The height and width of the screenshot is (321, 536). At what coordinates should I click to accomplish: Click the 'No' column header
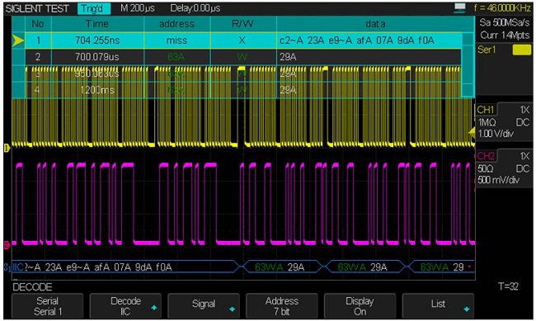tap(38, 24)
